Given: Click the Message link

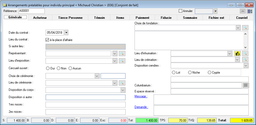Looking at the screenshot, I should pyautogui.click(x=141, y=97).
